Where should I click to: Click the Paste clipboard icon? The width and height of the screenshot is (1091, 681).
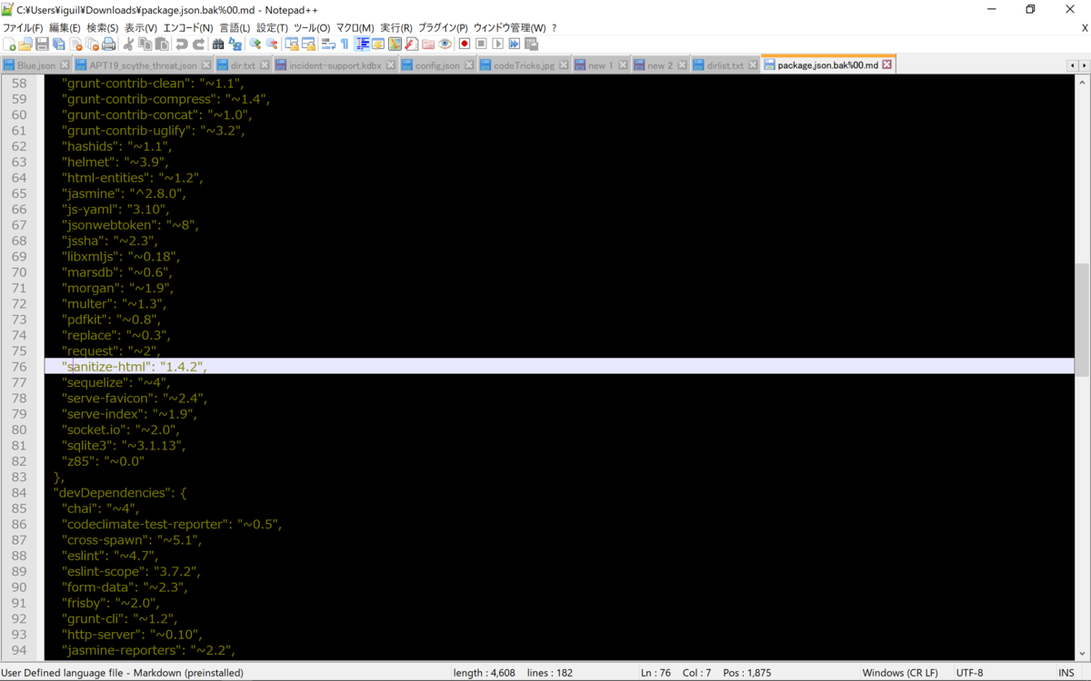[x=162, y=44]
